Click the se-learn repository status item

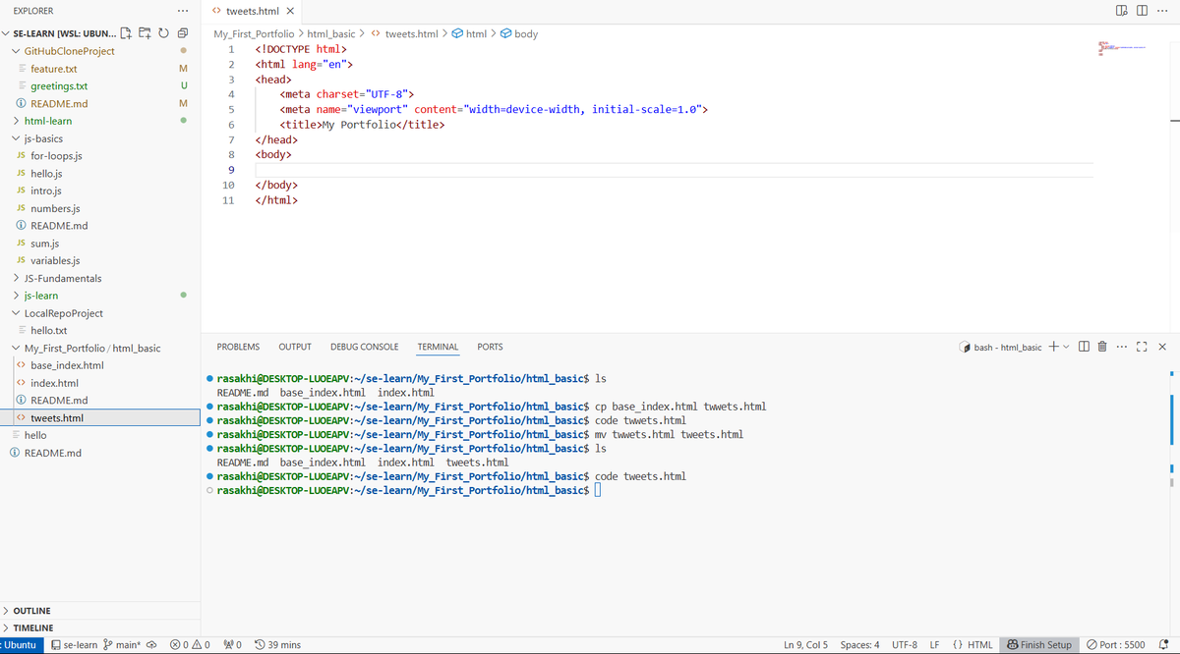tap(74, 645)
